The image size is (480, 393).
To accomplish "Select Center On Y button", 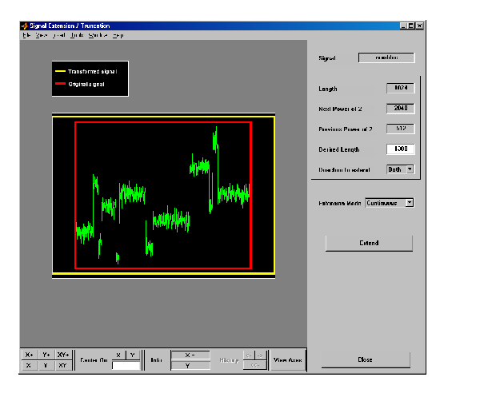I will click(133, 355).
